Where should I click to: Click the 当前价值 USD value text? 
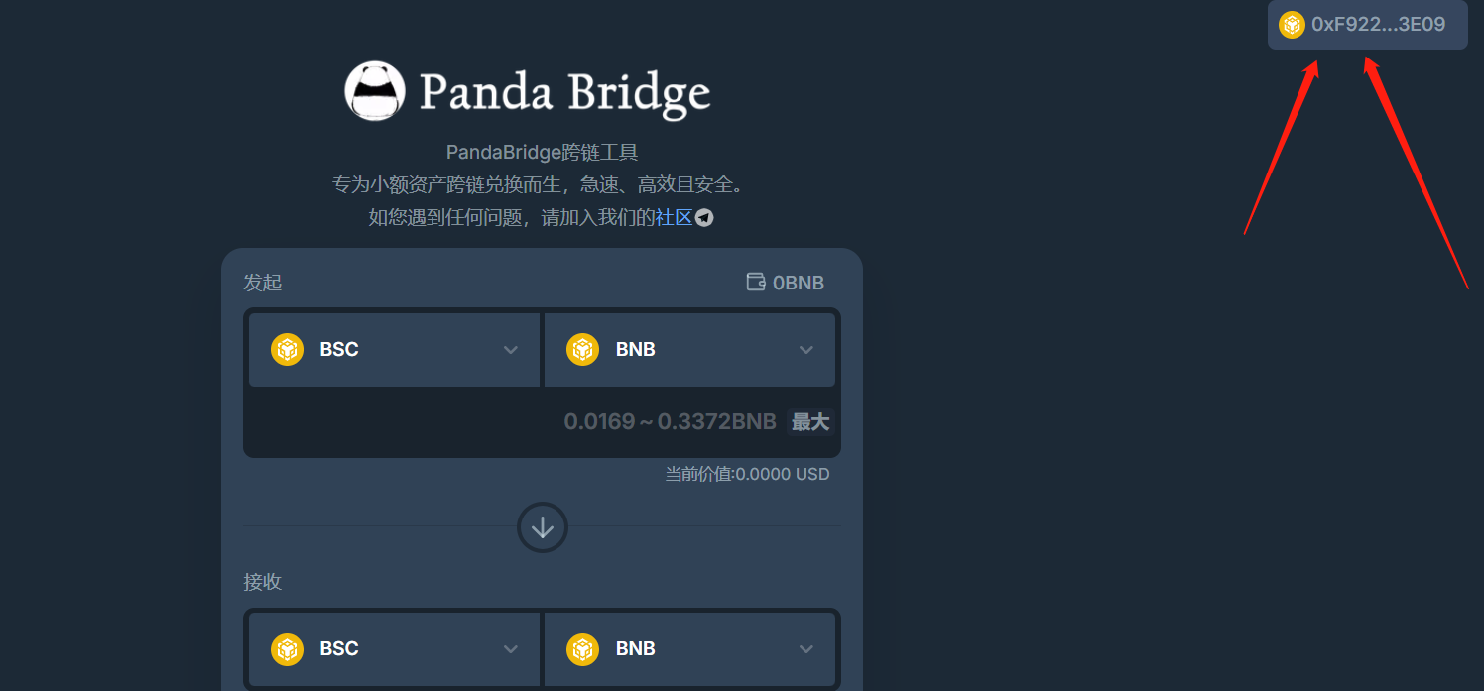[x=747, y=474]
